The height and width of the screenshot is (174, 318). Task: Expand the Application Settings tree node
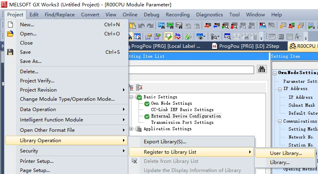132,129
